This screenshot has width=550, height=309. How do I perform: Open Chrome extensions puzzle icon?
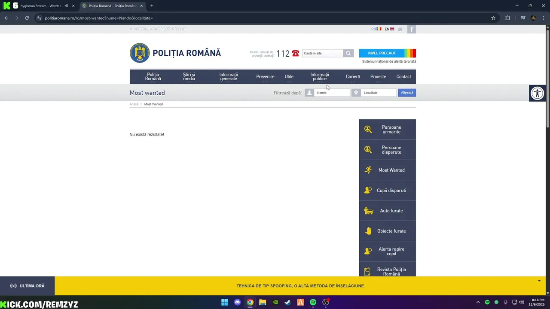[507, 18]
